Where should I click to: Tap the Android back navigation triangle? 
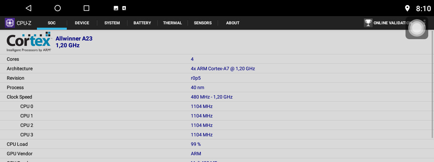(x=28, y=8)
